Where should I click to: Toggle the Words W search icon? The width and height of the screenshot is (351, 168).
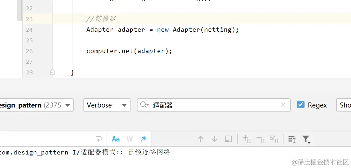click(x=129, y=139)
